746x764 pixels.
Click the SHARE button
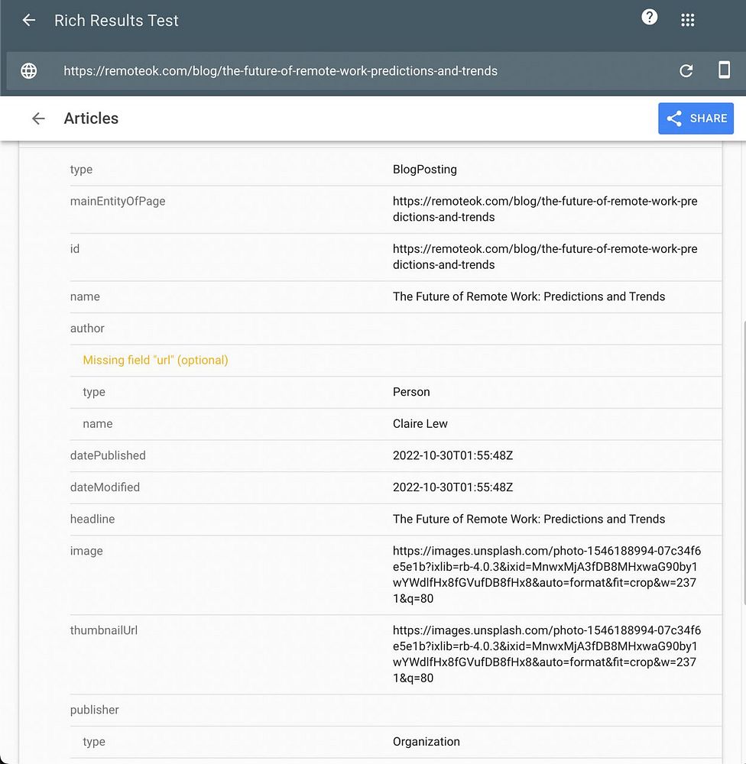[x=696, y=118]
